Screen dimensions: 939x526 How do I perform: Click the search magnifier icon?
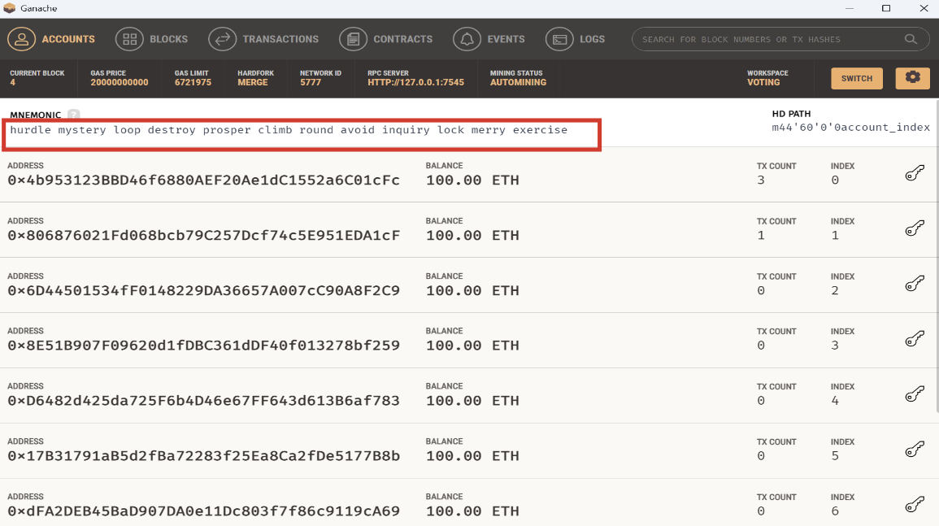click(x=911, y=40)
